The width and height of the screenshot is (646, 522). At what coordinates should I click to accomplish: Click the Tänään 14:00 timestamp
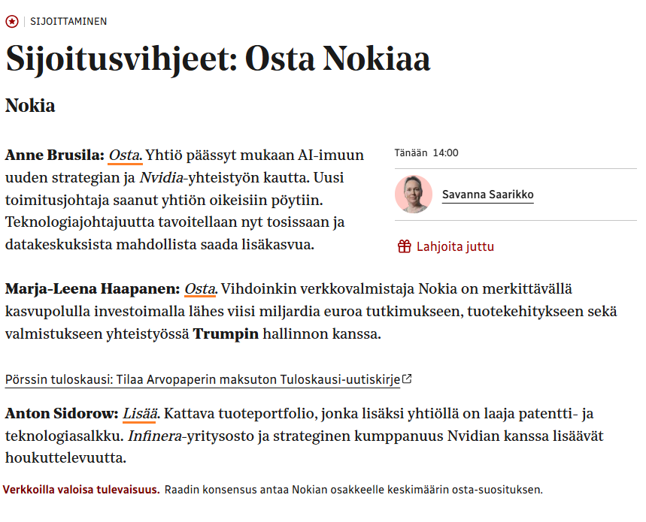click(426, 153)
